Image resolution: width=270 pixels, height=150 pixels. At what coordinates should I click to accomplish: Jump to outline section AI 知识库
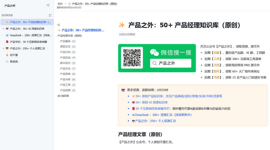pyautogui.click(x=63, y=96)
